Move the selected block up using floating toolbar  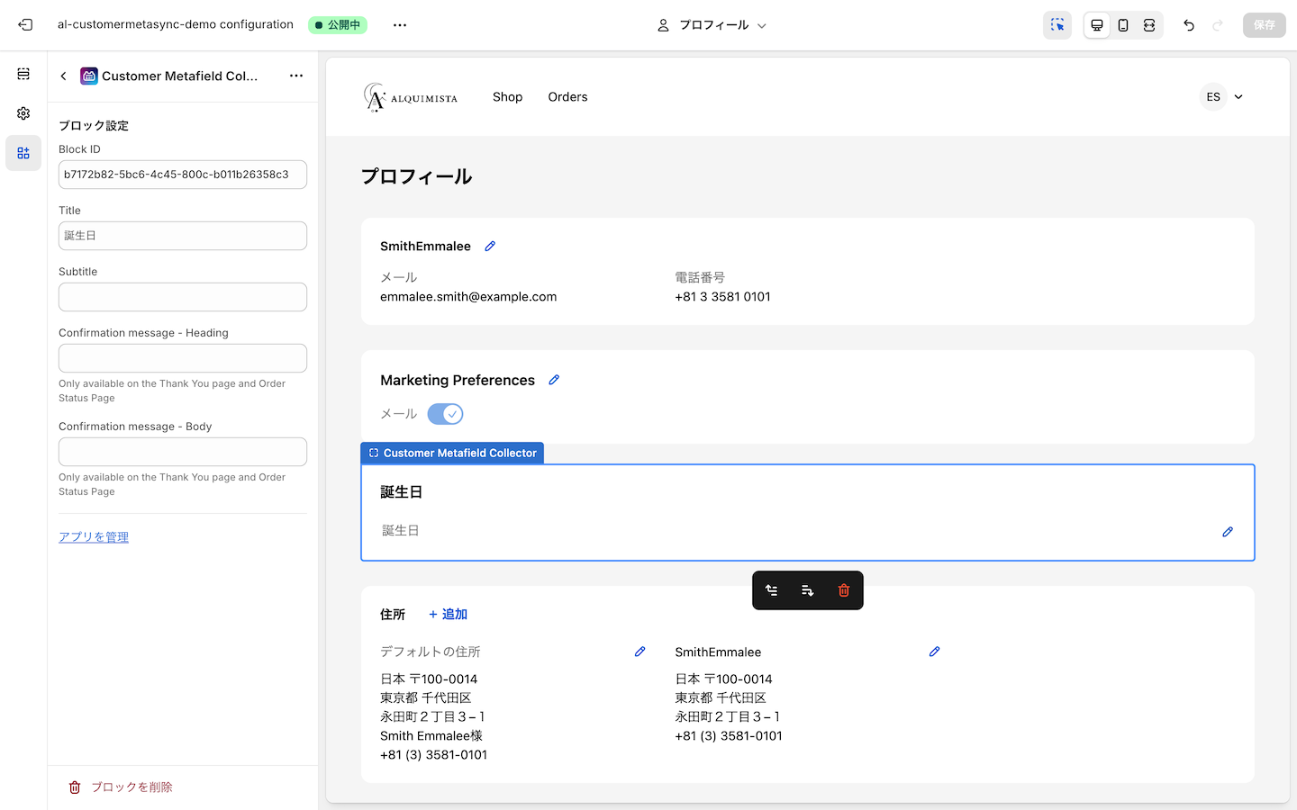point(772,589)
